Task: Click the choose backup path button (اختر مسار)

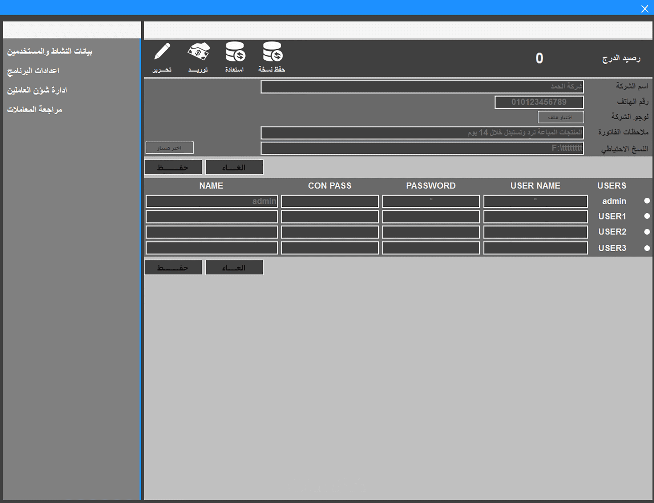Action: coord(169,148)
